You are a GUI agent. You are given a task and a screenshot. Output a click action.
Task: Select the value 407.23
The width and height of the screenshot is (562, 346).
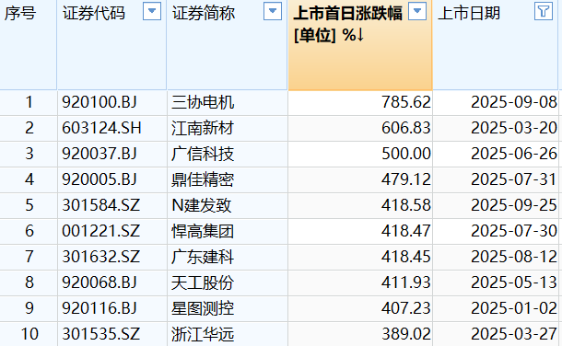coord(405,308)
